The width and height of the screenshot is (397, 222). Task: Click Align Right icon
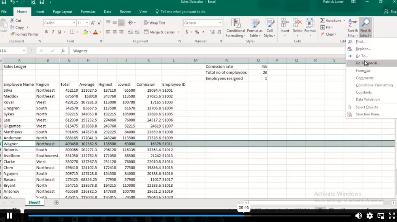(x=121, y=32)
